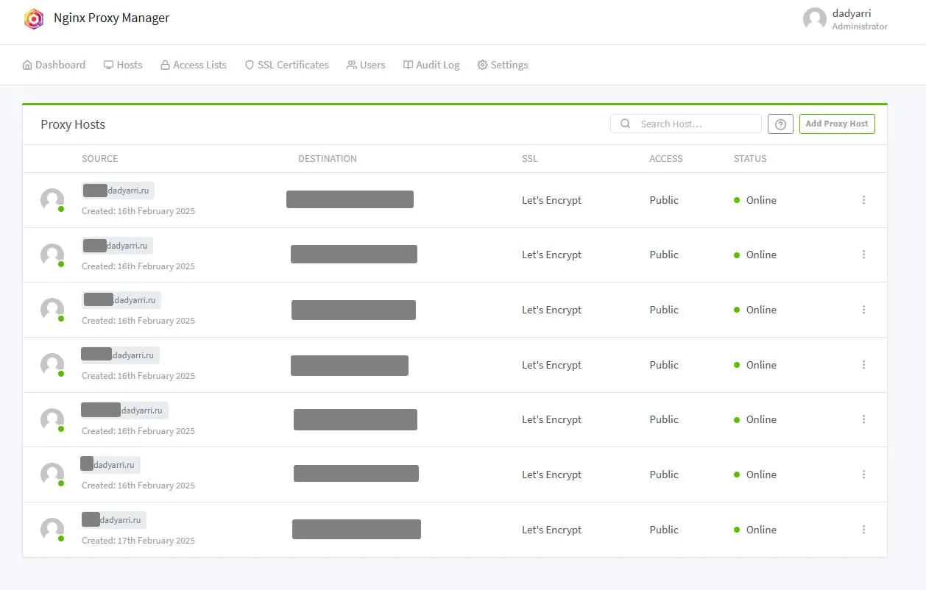Click the Users people icon in the navbar
This screenshot has height=590, width=926.
(352, 65)
